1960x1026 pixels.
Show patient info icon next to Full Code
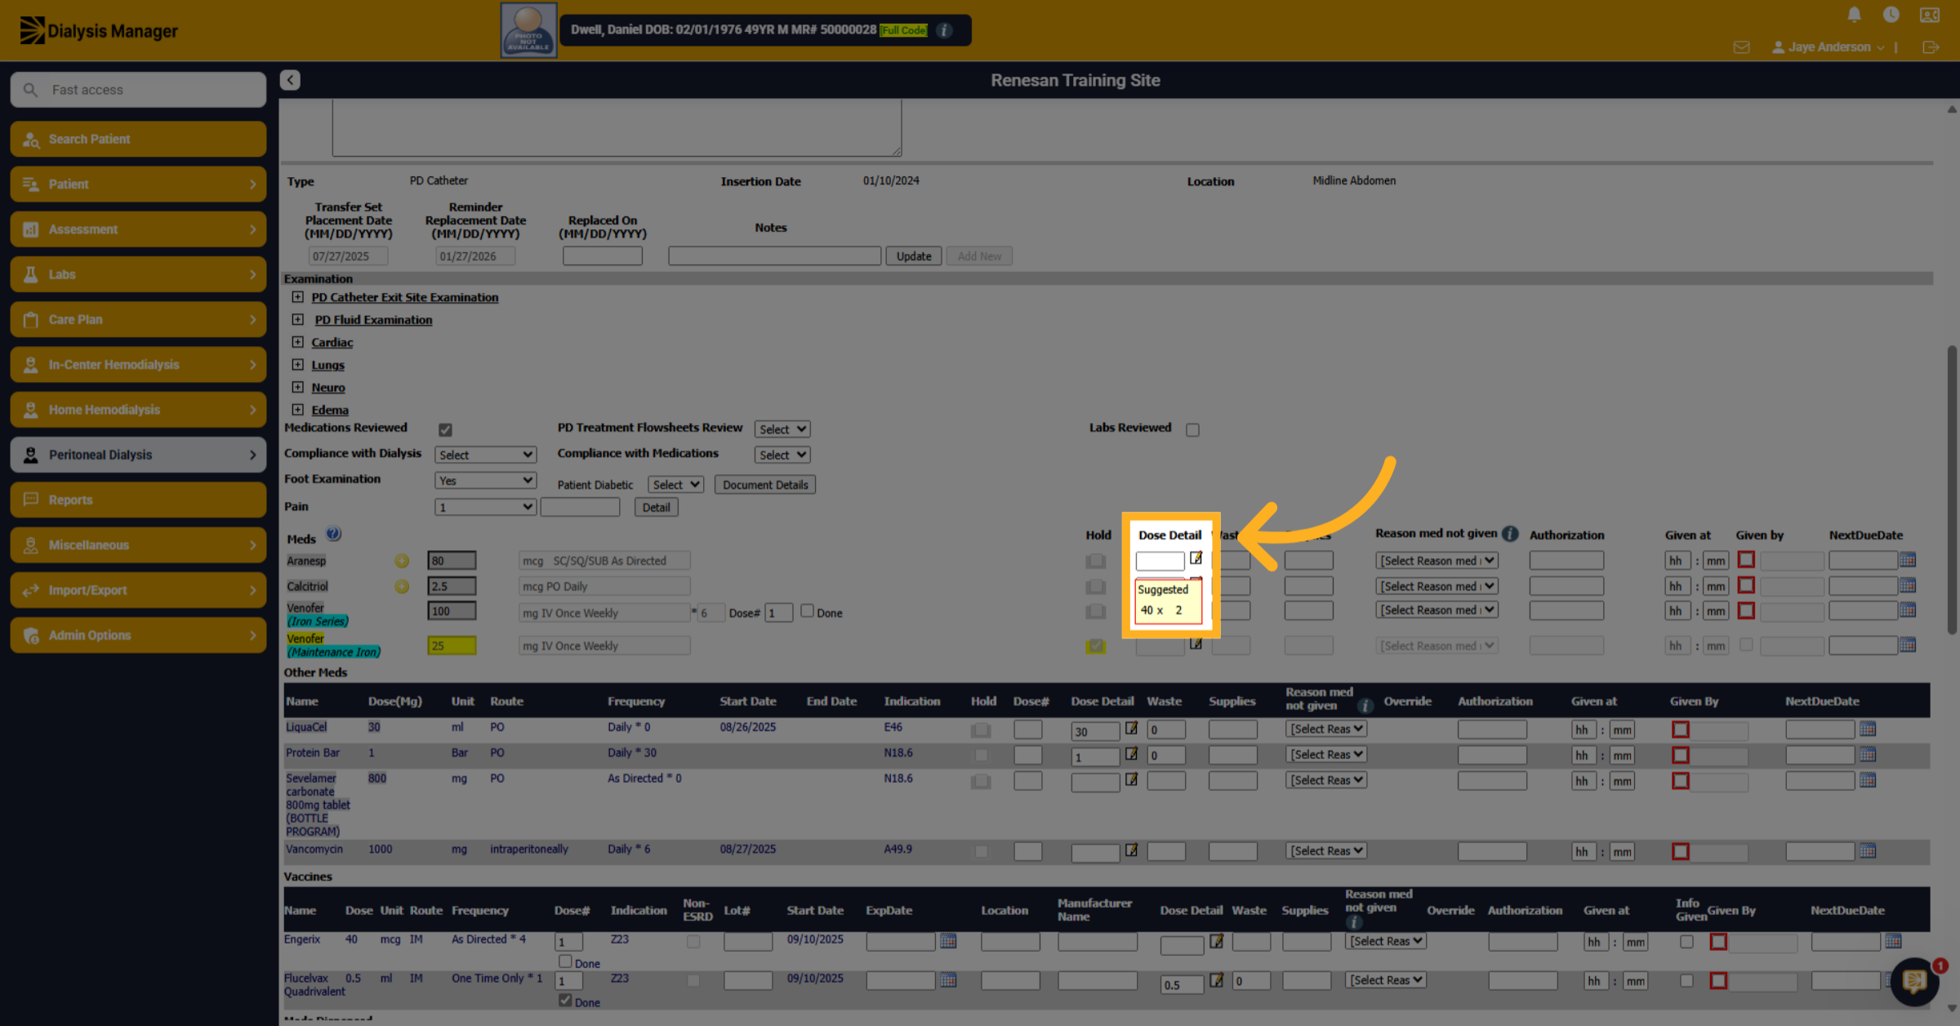(x=944, y=30)
